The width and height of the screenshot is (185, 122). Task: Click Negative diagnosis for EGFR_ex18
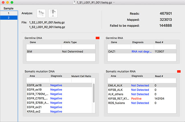(x=56, y=85)
